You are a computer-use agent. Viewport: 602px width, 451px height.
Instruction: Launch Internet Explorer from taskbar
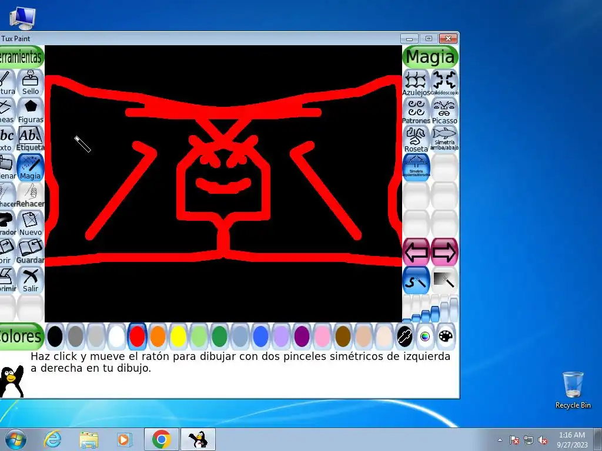[x=52, y=439]
